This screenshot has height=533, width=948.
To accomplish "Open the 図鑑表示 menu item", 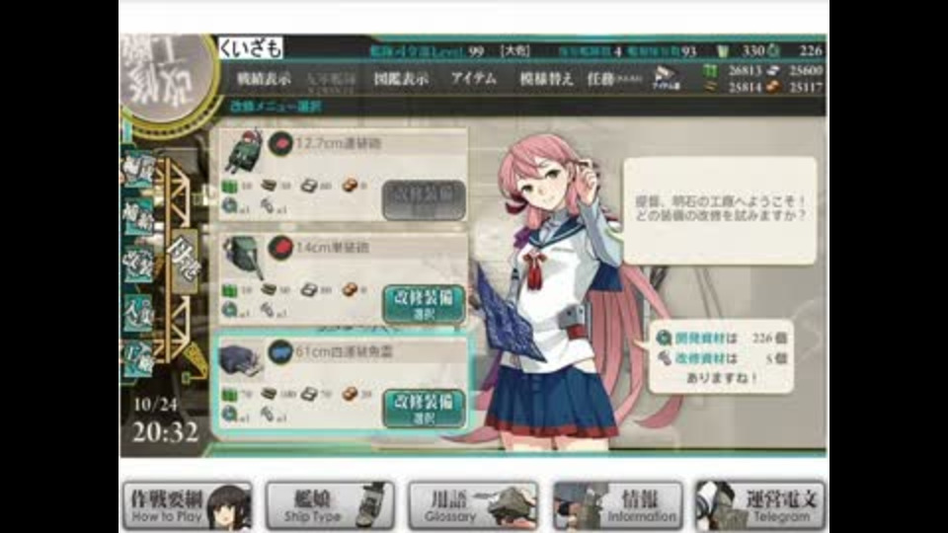I will (401, 79).
